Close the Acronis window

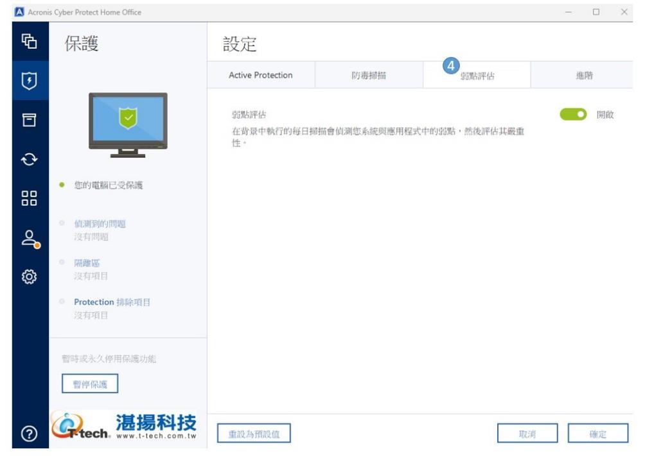tap(624, 12)
